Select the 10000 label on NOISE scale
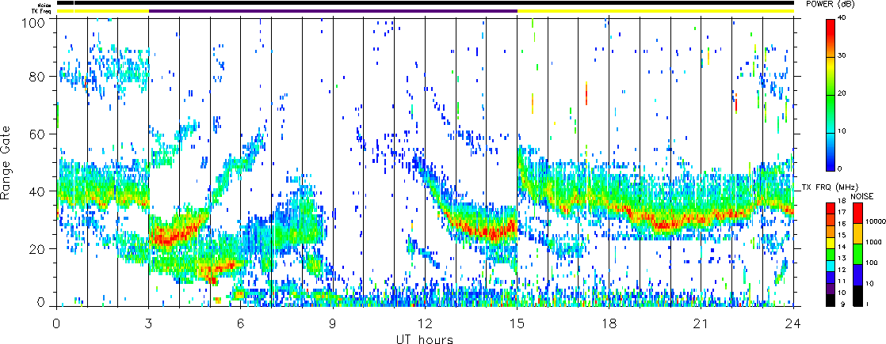The image size is (886, 344). 876,221
